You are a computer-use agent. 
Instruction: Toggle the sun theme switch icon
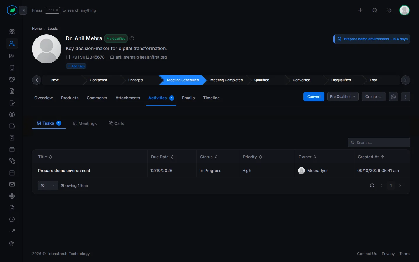point(389,10)
